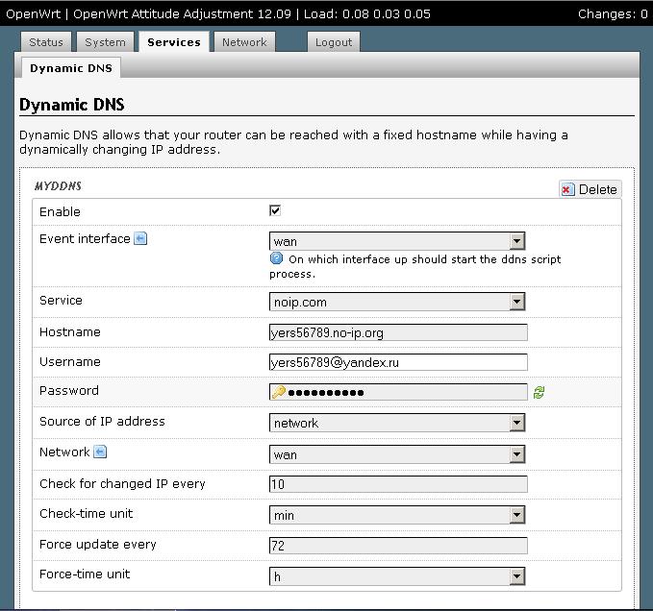Click the MYDDNS section title
The image size is (653, 611).
58,186
